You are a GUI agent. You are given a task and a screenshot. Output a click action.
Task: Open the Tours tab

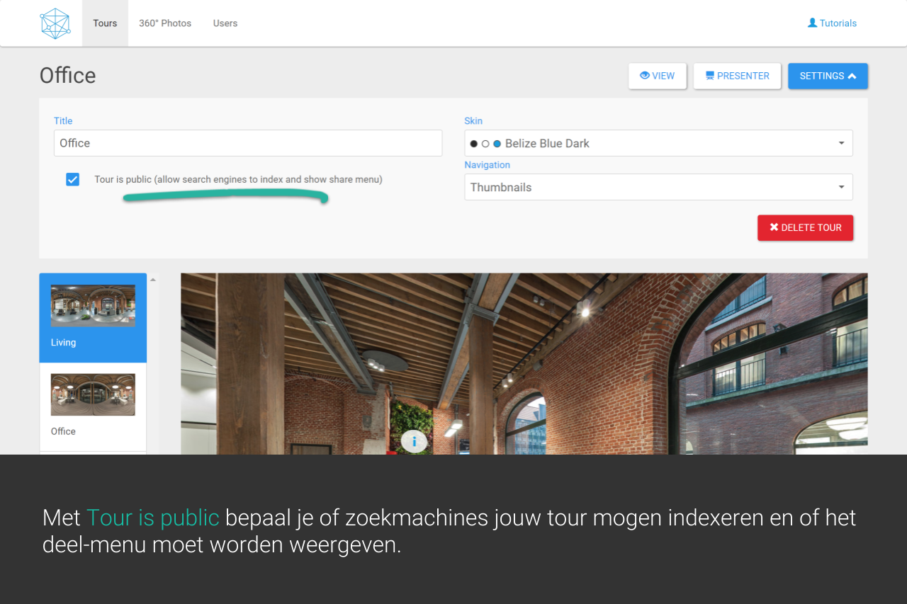coord(105,23)
